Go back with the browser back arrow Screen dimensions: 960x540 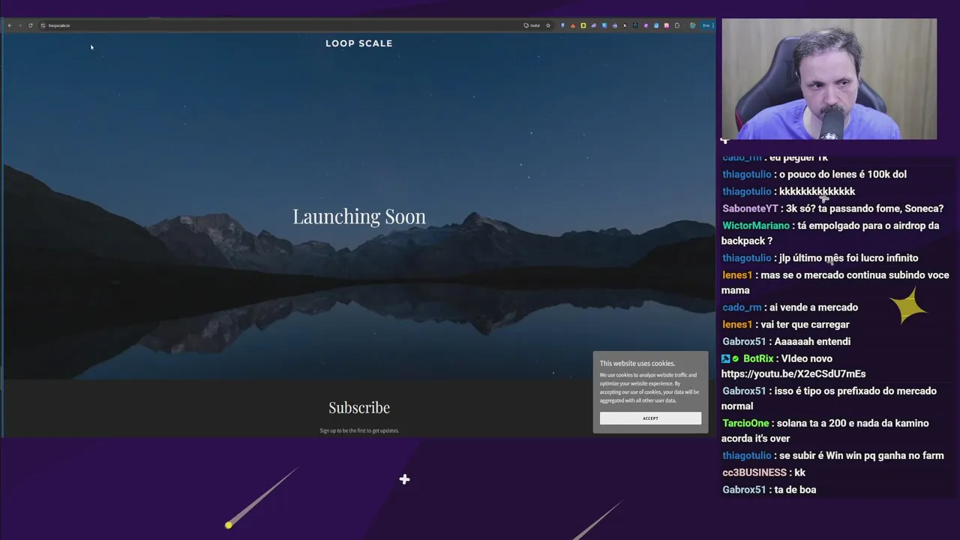10,25
